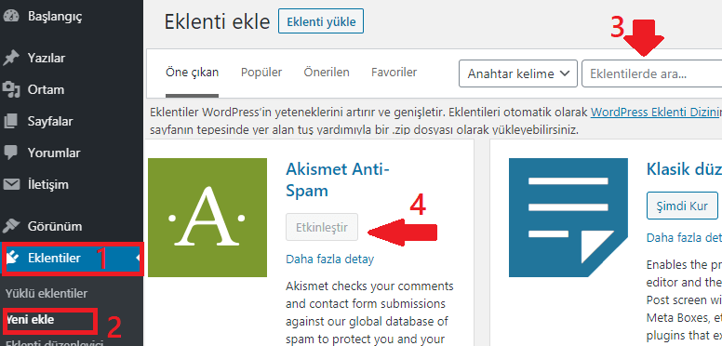Click the Başlangıç dashboard gauge icon

pos(11,16)
